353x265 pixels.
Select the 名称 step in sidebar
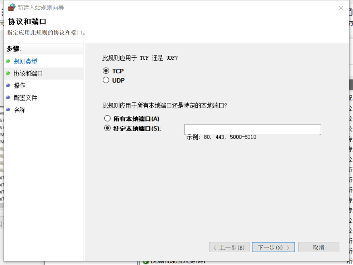[20, 110]
